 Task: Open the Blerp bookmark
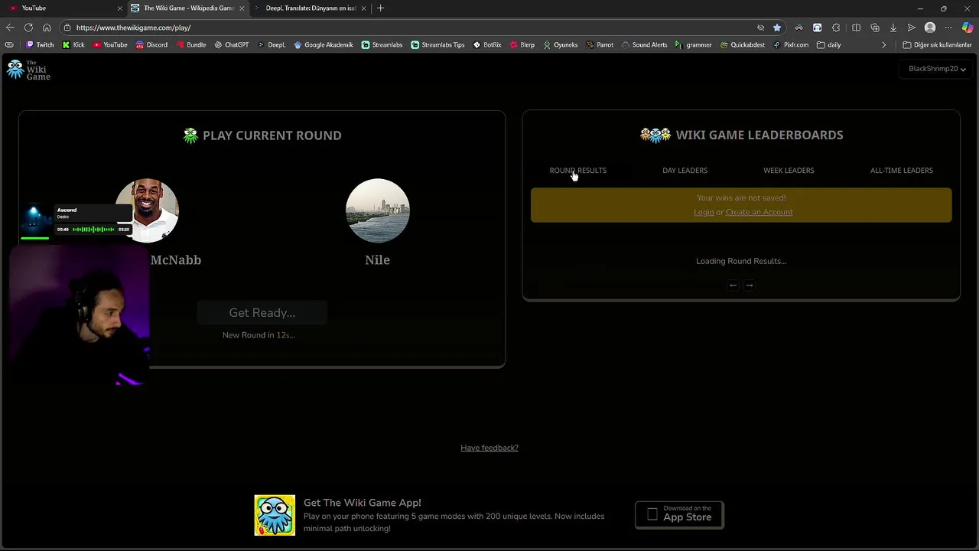click(522, 45)
